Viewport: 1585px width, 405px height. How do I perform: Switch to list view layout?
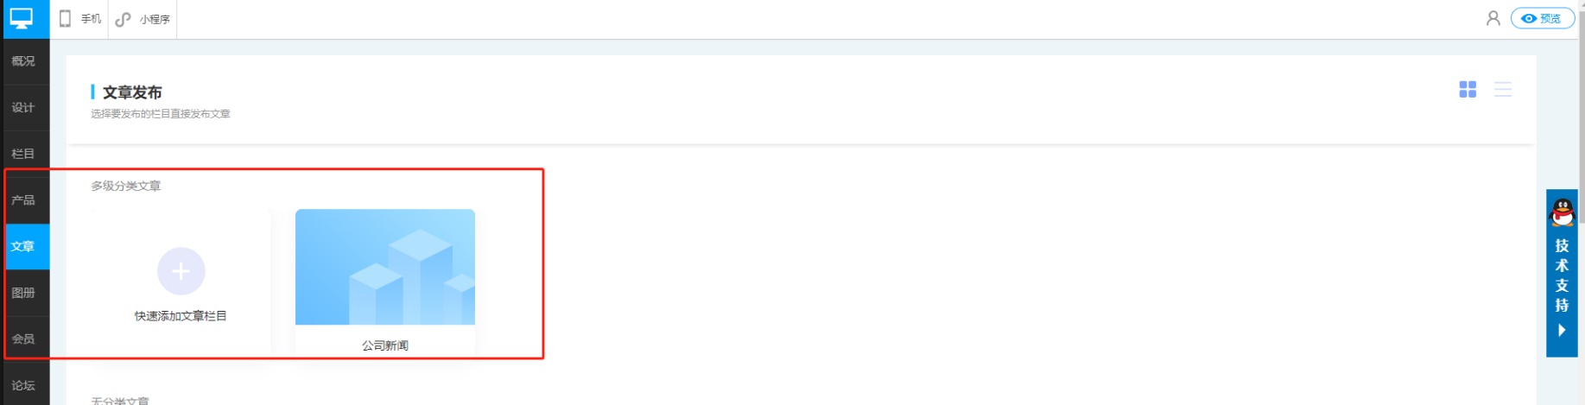(x=1503, y=90)
